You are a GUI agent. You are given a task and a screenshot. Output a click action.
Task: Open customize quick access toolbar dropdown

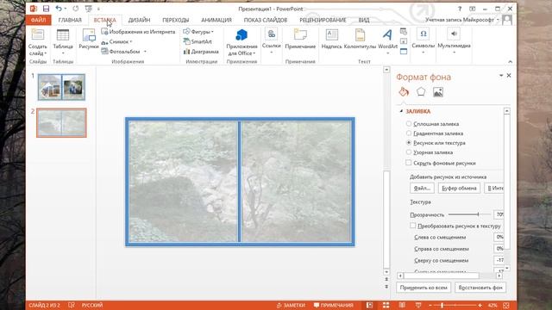[98, 9]
